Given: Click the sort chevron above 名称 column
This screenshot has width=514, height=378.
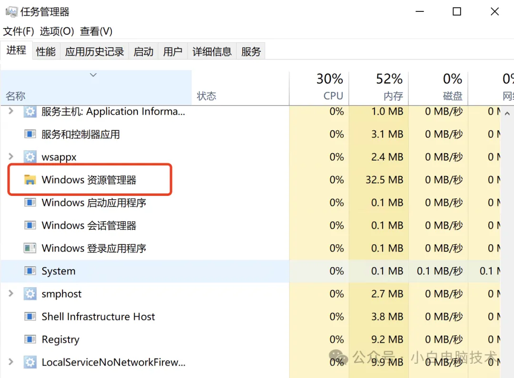Looking at the screenshot, I should [x=93, y=75].
